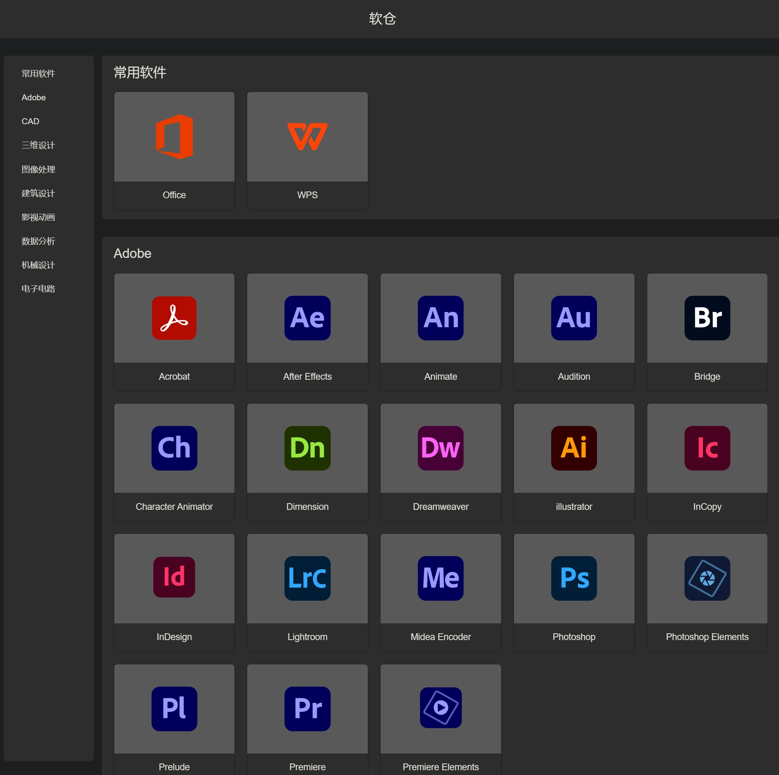779x775 pixels.
Task: Click the Animate An icon
Action: tap(441, 318)
